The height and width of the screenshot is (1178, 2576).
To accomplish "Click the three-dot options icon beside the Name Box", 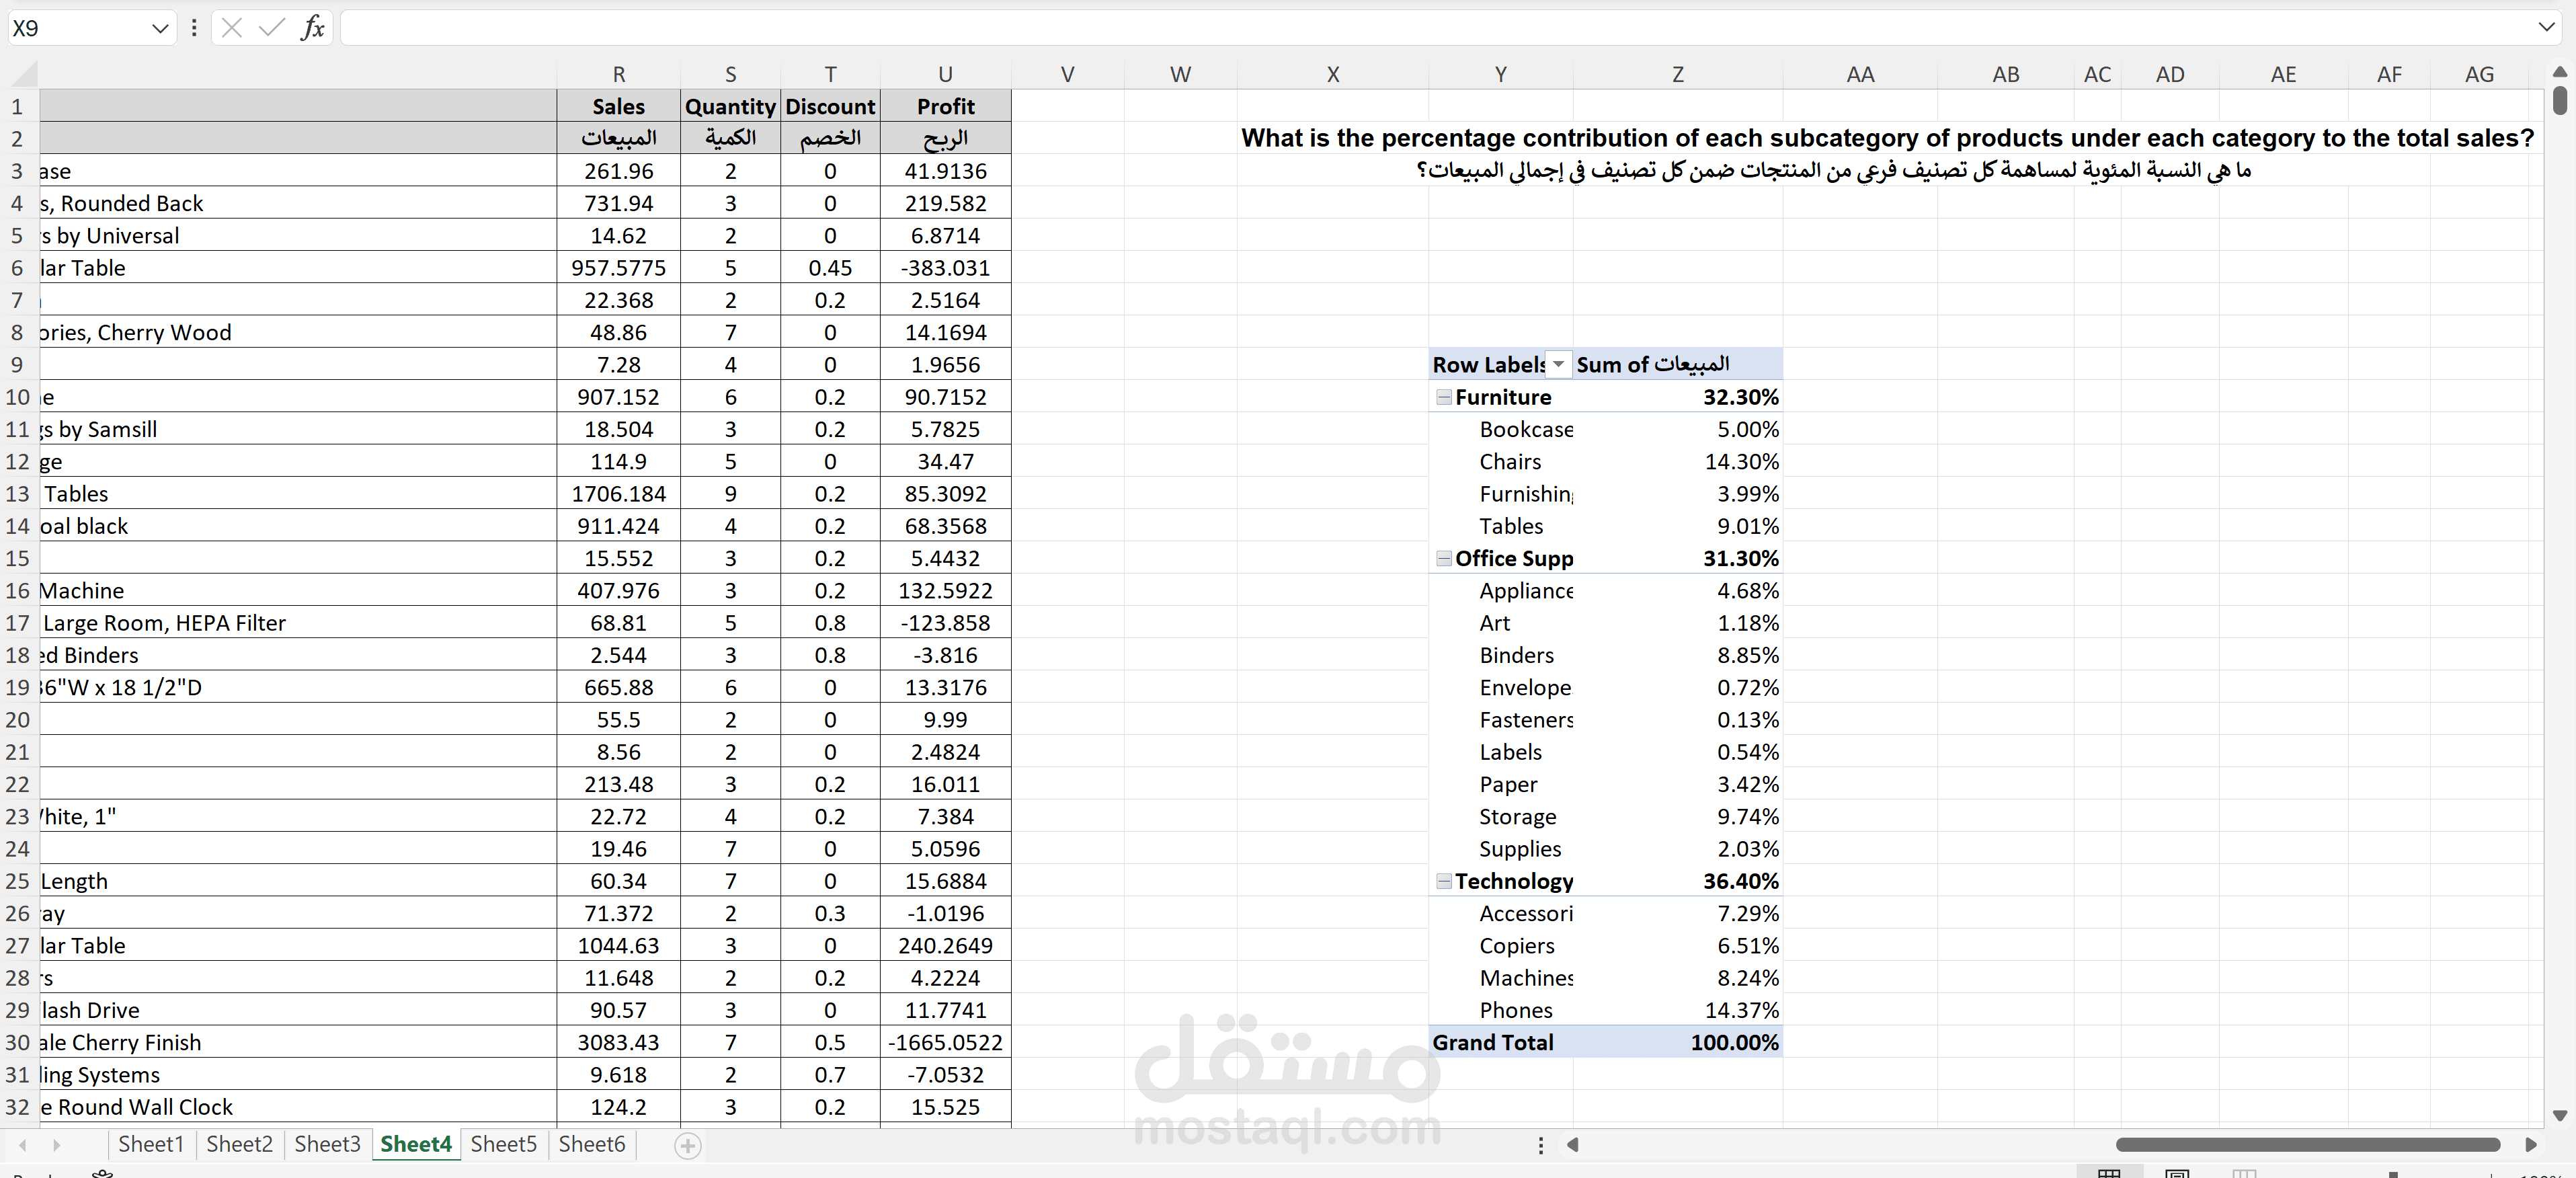I will coord(193,27).
